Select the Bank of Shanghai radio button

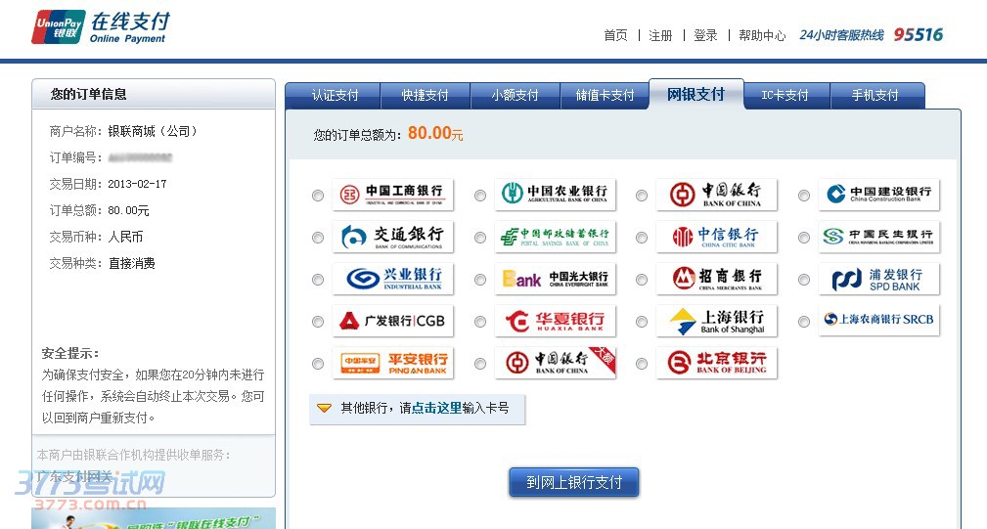pos(642,322)
